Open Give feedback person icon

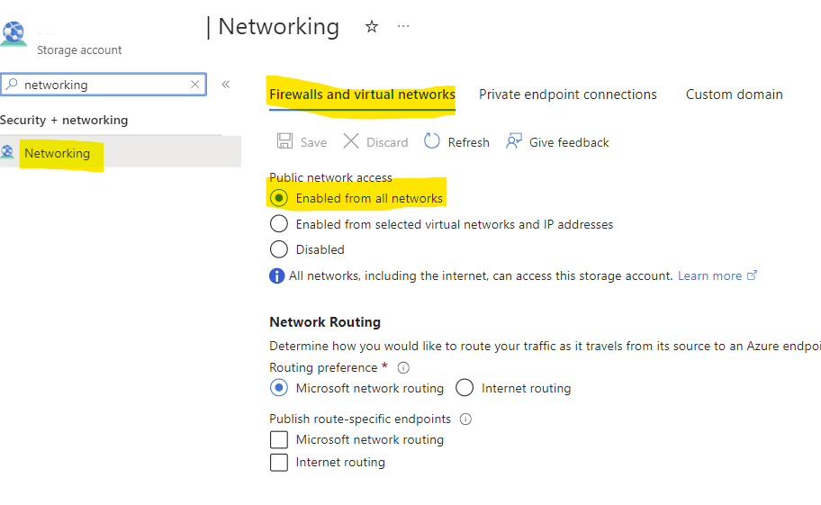[x=514, y=140]
